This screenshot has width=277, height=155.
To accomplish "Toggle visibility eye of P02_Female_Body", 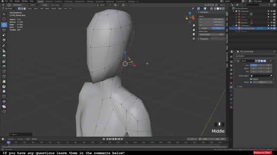I will click(271, 28).
